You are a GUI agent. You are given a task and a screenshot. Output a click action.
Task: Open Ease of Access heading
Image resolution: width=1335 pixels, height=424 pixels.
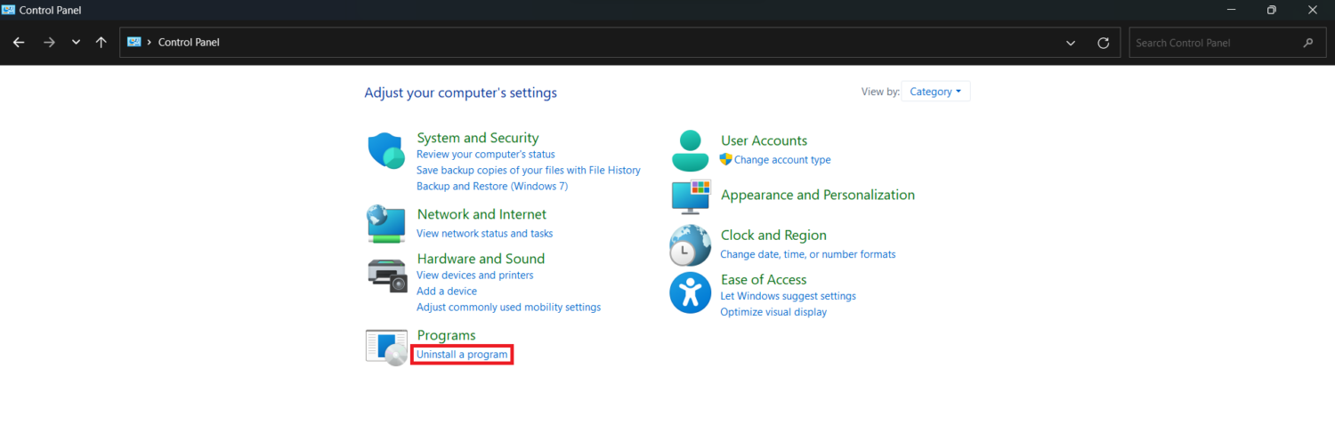[x=764, y=279]
